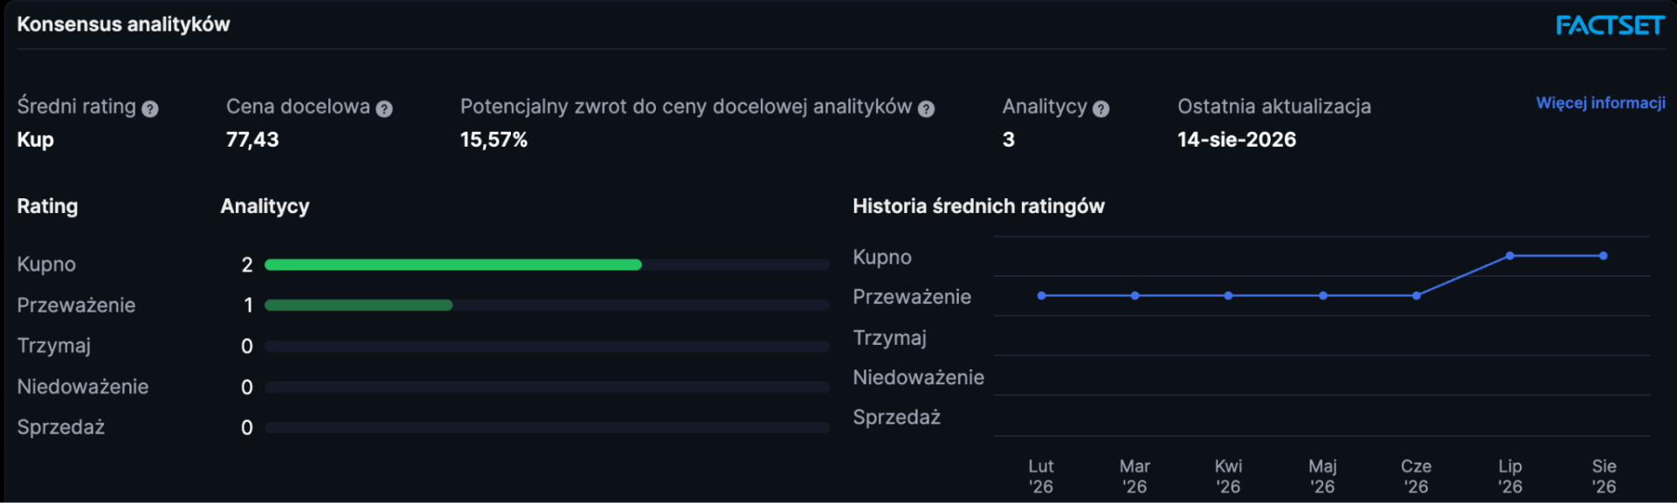Open the Potencjalny zwrot tooltip question icon
This screenshot has width=1677, height=503.
927,109
